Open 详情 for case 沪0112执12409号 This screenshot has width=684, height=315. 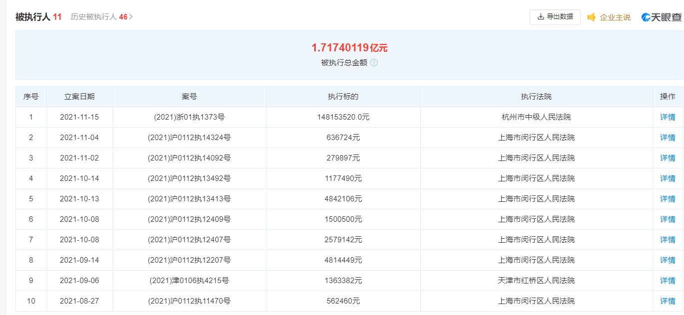[x=668, y=219]
